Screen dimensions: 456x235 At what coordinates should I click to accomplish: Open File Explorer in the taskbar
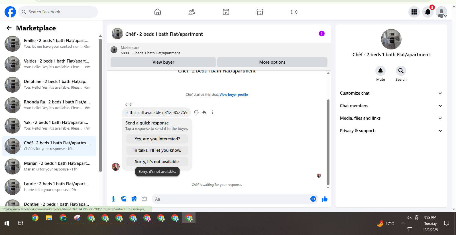pos(49,218)
